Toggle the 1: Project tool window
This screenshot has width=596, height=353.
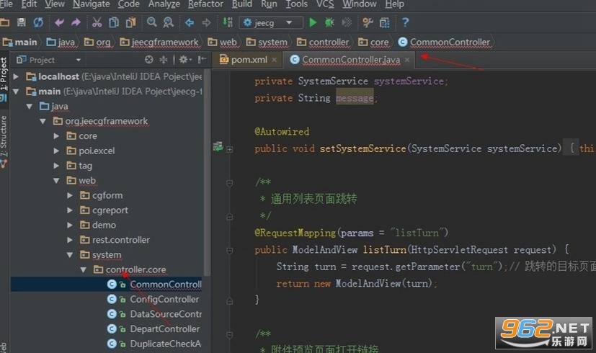click(x=4, y=79)
